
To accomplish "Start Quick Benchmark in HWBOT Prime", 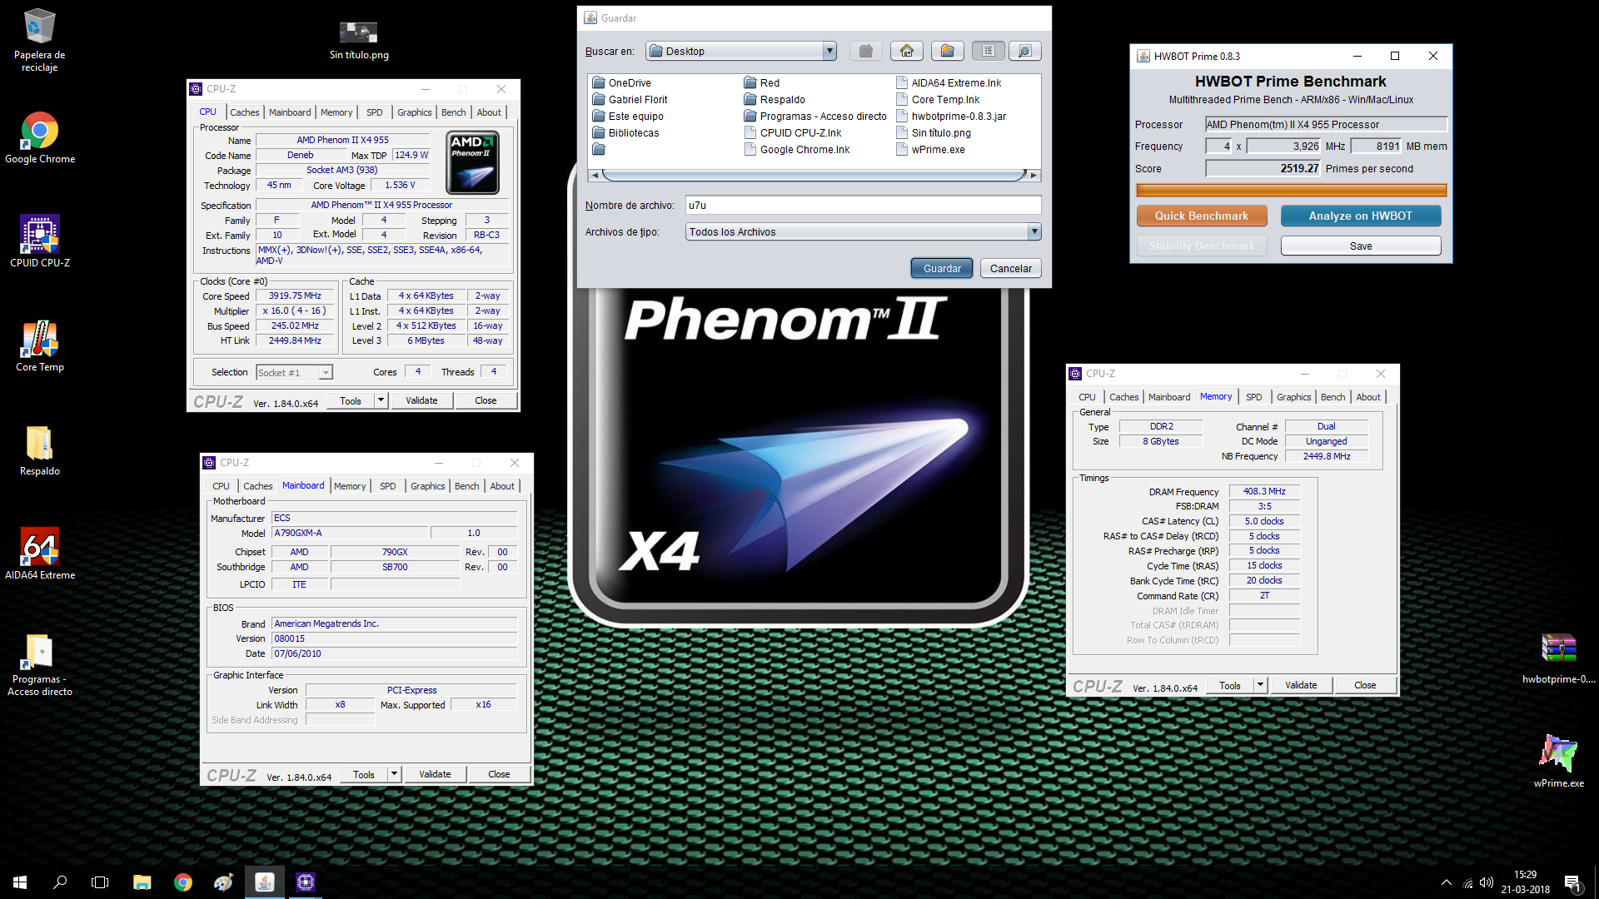I will click(1202, 216).
